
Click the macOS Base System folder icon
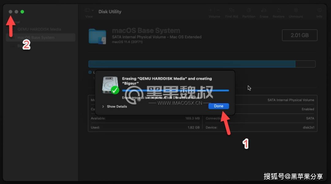click(x=97, y=36)
